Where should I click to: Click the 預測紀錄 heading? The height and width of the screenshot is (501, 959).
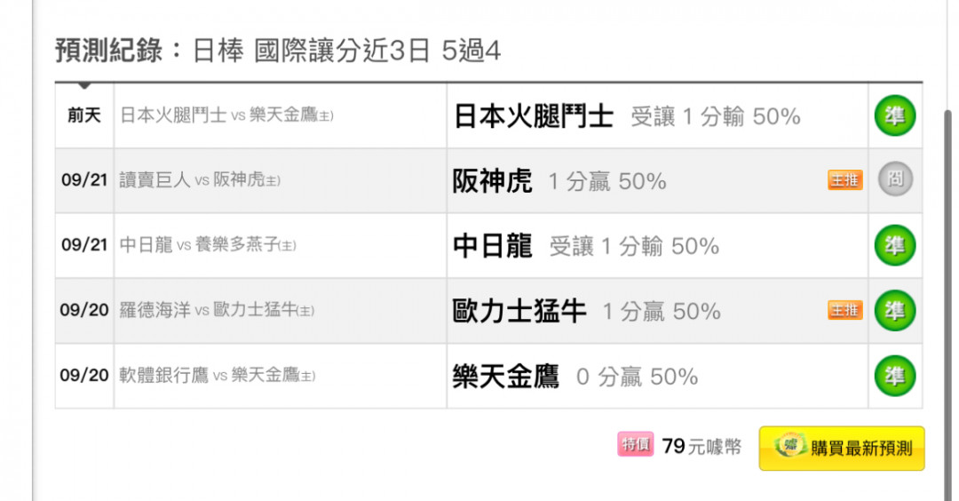pos(108,50)
